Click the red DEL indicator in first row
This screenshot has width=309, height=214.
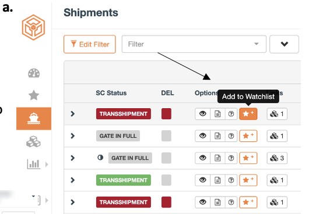(x=166, y=114)
